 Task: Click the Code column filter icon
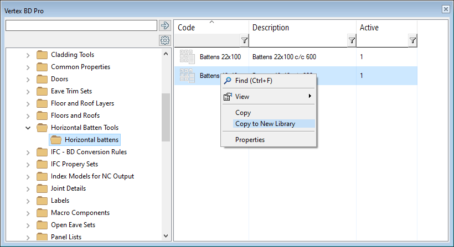click(244, 40)
